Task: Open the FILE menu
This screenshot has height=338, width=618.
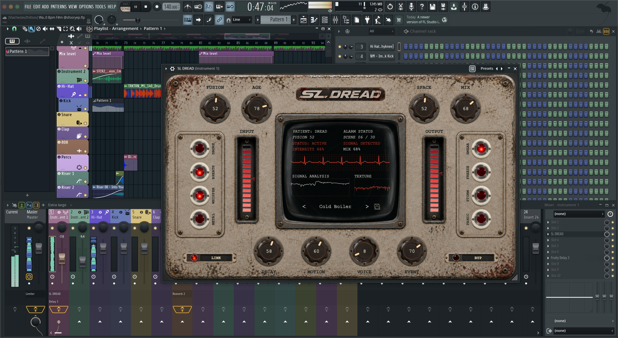Action: 28,6
